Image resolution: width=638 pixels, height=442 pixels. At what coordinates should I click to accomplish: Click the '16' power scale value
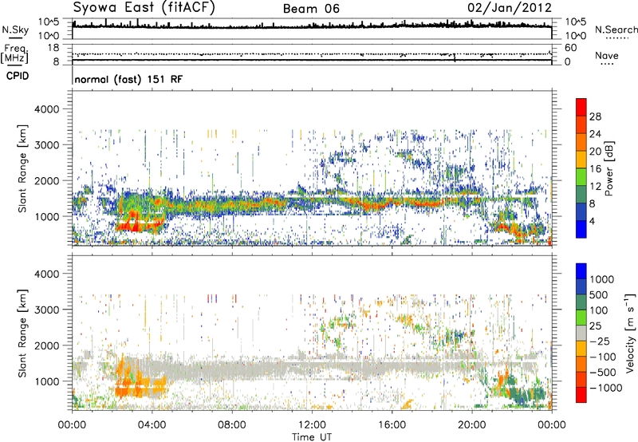(595, 169)
